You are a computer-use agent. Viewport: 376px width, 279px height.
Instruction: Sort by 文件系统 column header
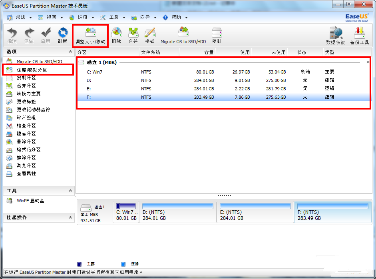159,52
